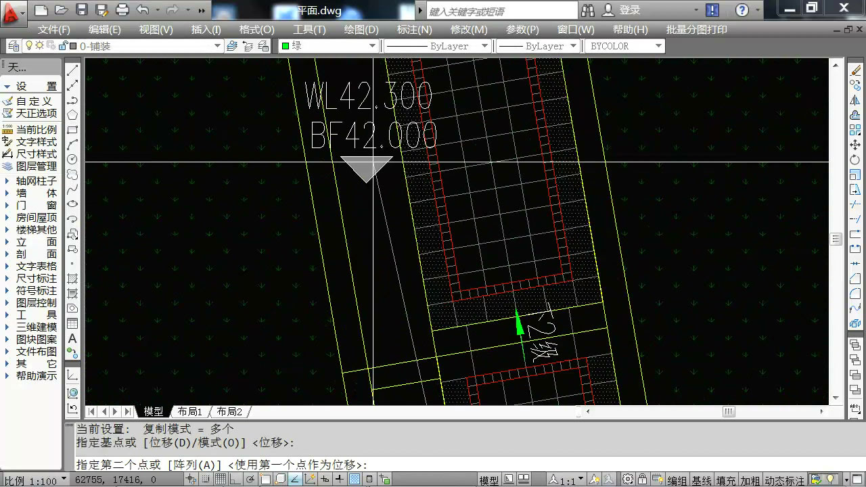Click the Open file folder icon
866x487 pixels.
tap(61, 10)
